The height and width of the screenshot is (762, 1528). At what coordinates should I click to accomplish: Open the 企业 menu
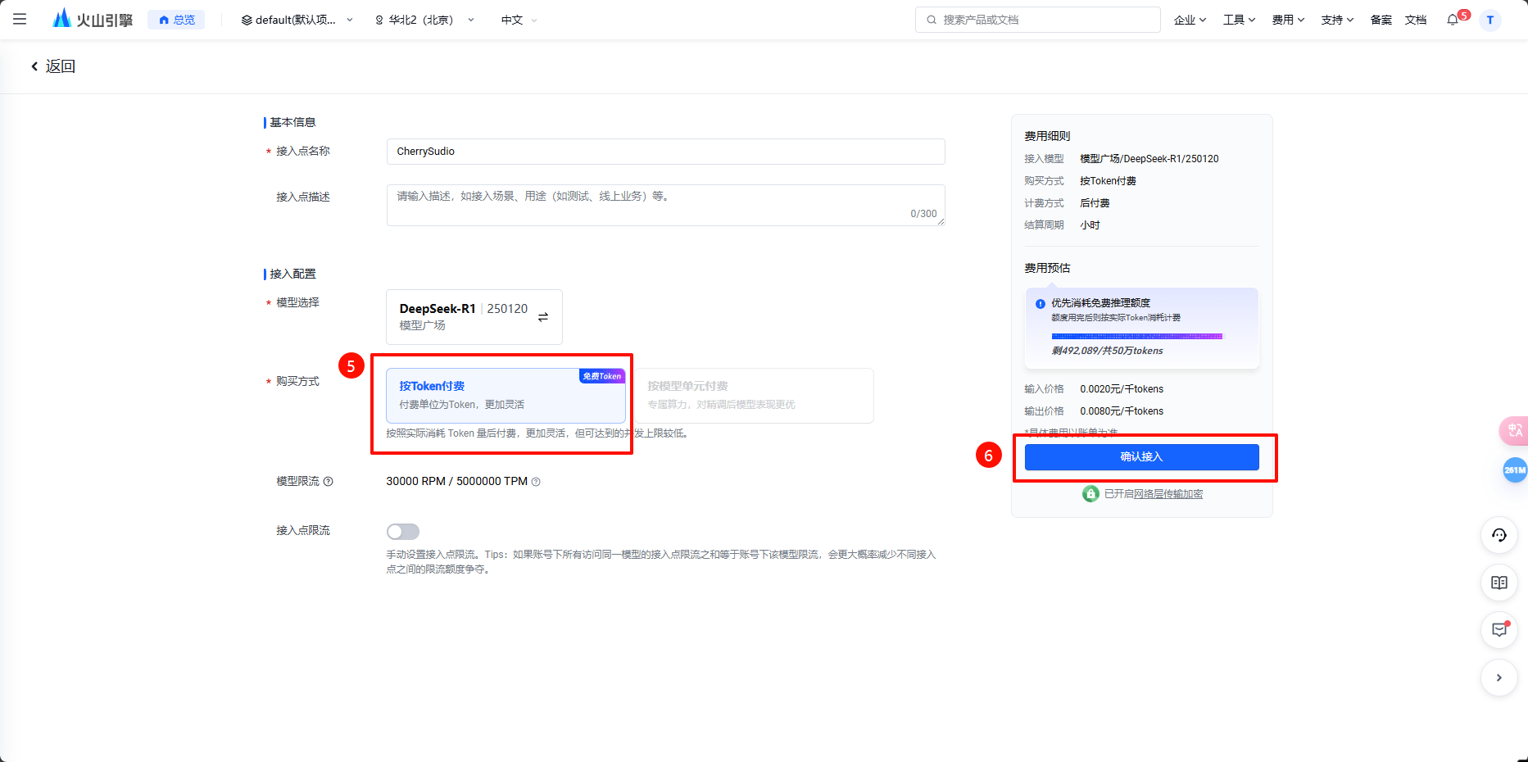click(1190, 20)
